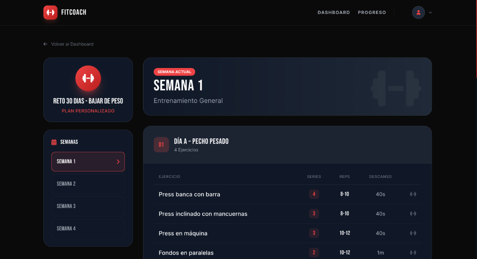
Task: Go to the Dashboard menu item
Action: [x=334, y=13]
